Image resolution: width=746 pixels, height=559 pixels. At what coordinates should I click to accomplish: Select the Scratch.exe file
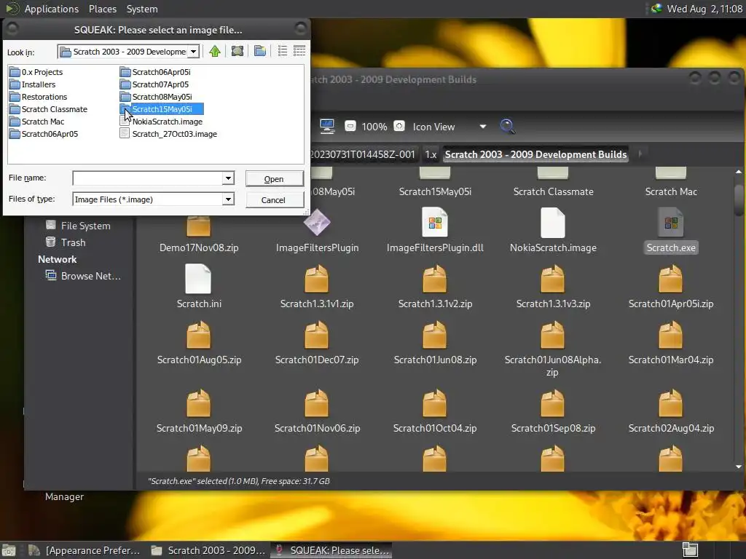[x=671, y=231]
